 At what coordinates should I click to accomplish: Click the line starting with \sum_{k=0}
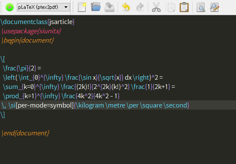[x=89, y=87]
